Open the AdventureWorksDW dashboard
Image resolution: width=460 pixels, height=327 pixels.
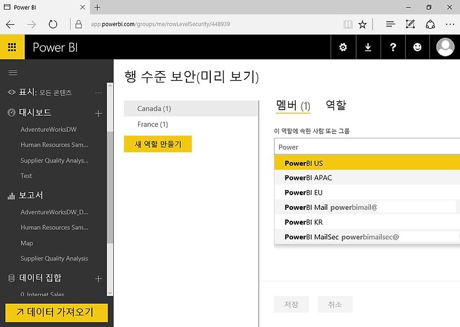click(49, 129)
